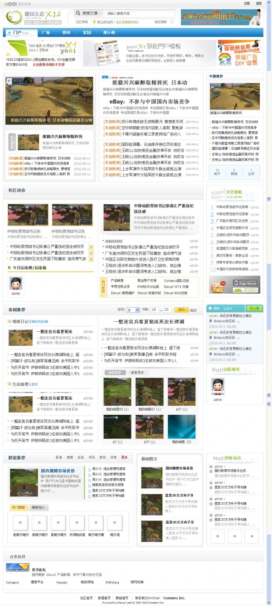Click the 专题推荐 sidebar thumbnail image
This screenshot has height=609, width=272.
pos(234,96)
